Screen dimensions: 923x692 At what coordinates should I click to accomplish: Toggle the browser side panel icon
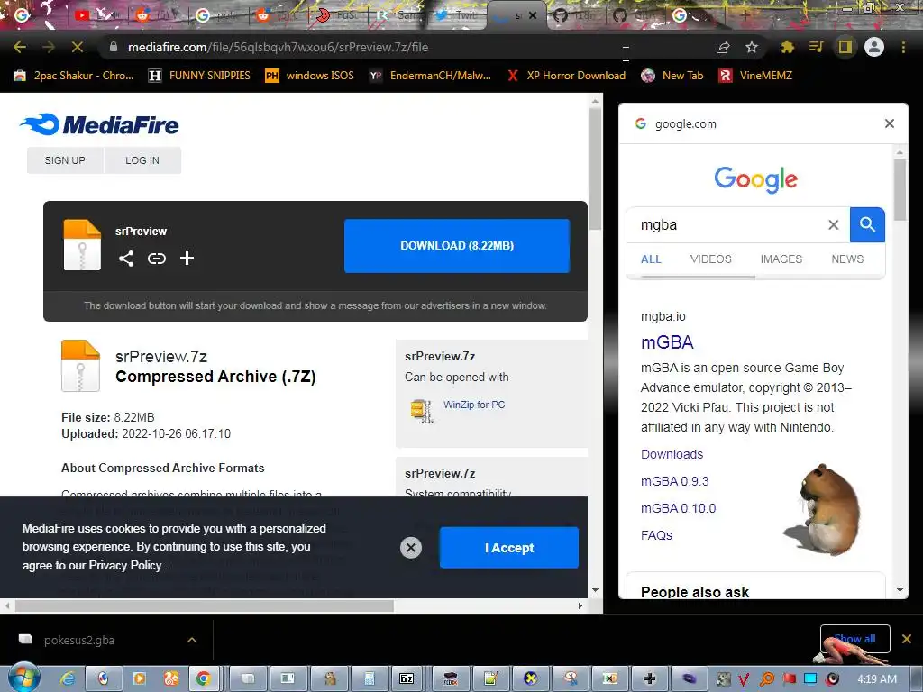click(x=845, y=47)
